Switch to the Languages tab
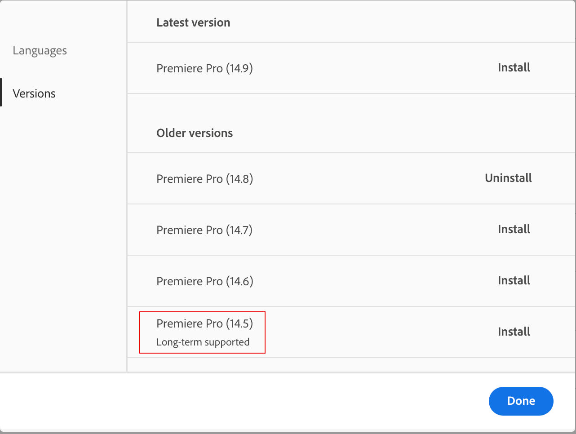The image size is (576, 434). point(40,51)
